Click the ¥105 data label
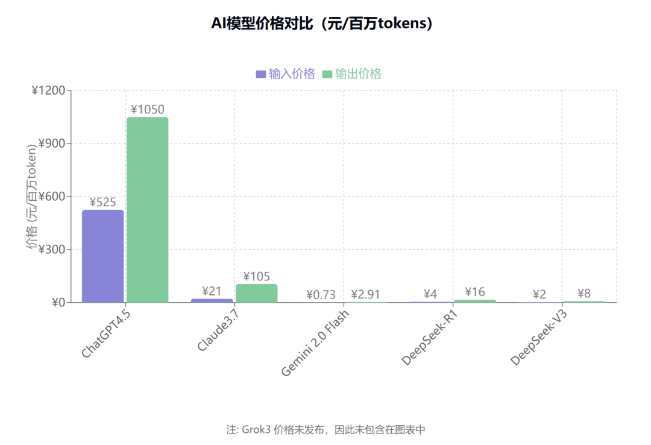Viewport: 651px width, 445px height. point(257,276)
